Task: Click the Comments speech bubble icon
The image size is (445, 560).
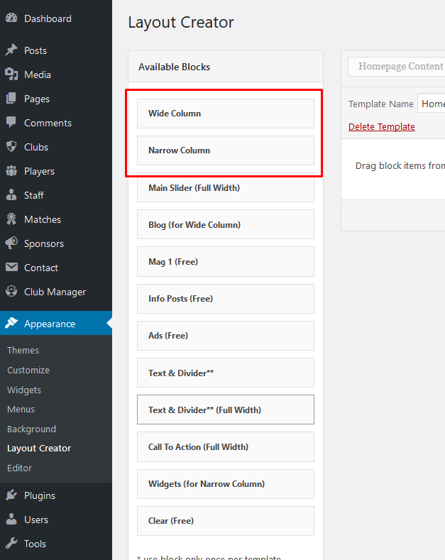Action: 11,122
